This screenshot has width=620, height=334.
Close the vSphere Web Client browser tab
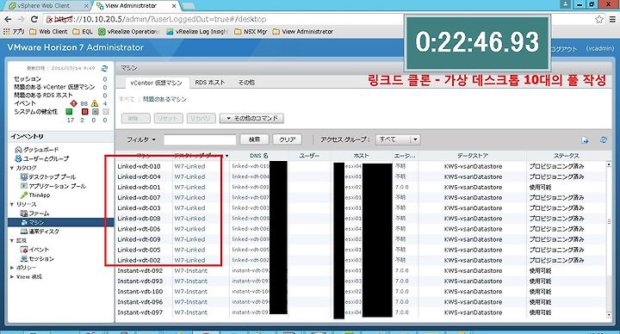(x=87, y=6)
